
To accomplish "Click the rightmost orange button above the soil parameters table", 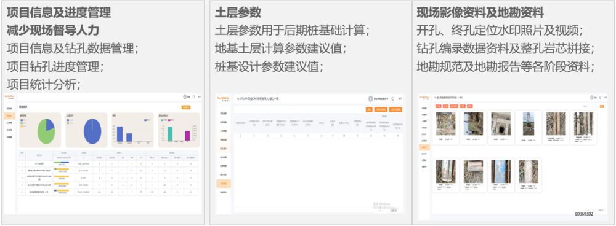I will (395, 110).
